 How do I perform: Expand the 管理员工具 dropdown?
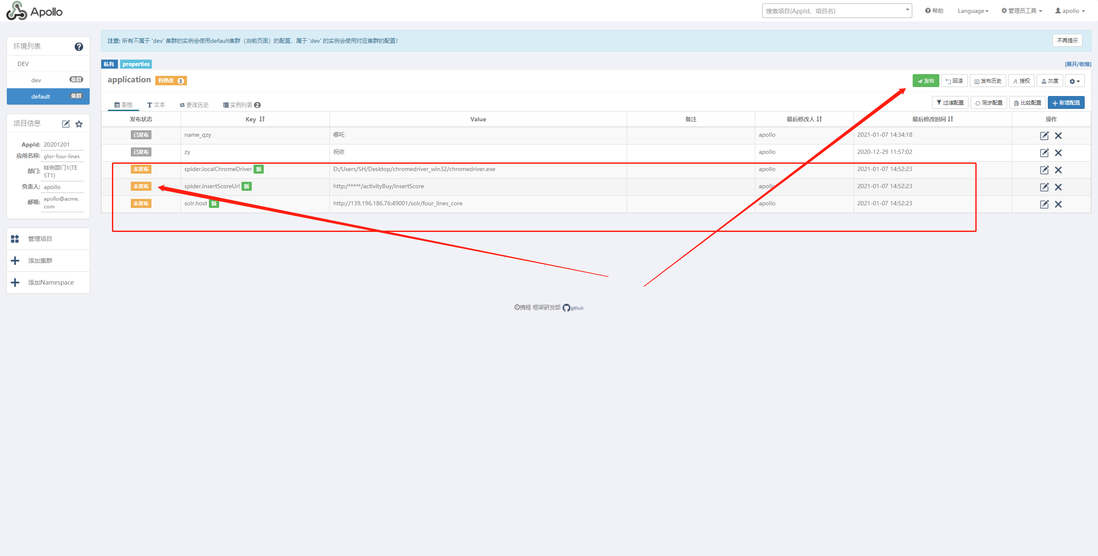(1022, 11)
